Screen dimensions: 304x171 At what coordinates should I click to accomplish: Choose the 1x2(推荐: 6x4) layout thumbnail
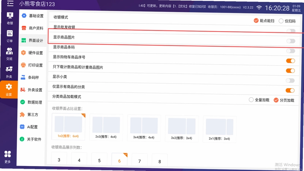point(68,127)
